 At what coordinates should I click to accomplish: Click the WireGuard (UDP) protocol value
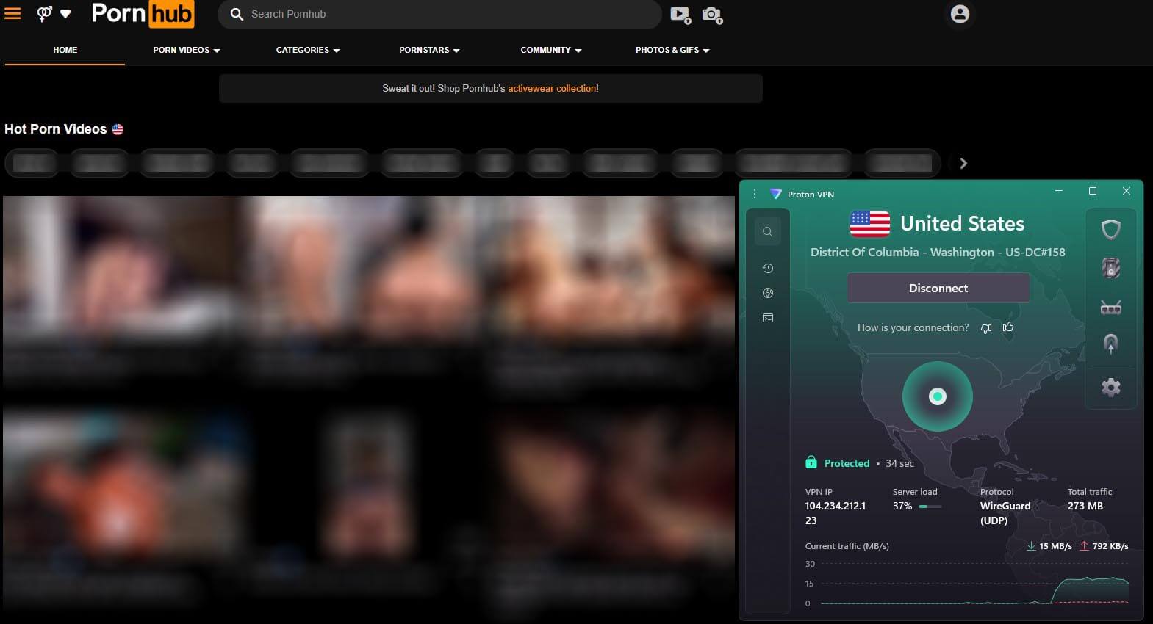(x=1005, y=513)
